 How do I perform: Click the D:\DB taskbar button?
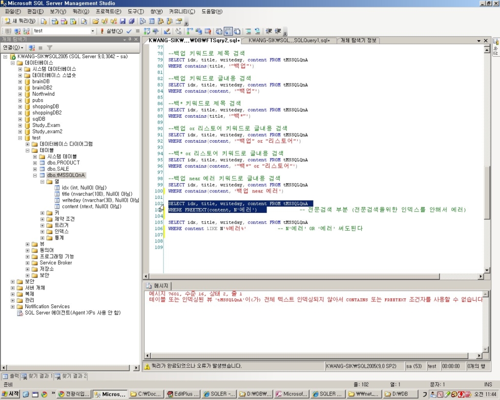pos(399,394)
